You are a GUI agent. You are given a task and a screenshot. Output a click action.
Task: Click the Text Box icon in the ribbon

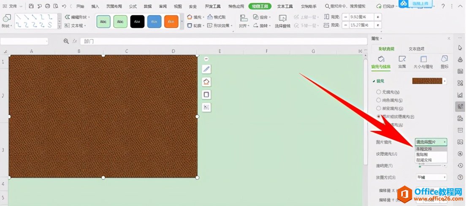tap(68, 26)
